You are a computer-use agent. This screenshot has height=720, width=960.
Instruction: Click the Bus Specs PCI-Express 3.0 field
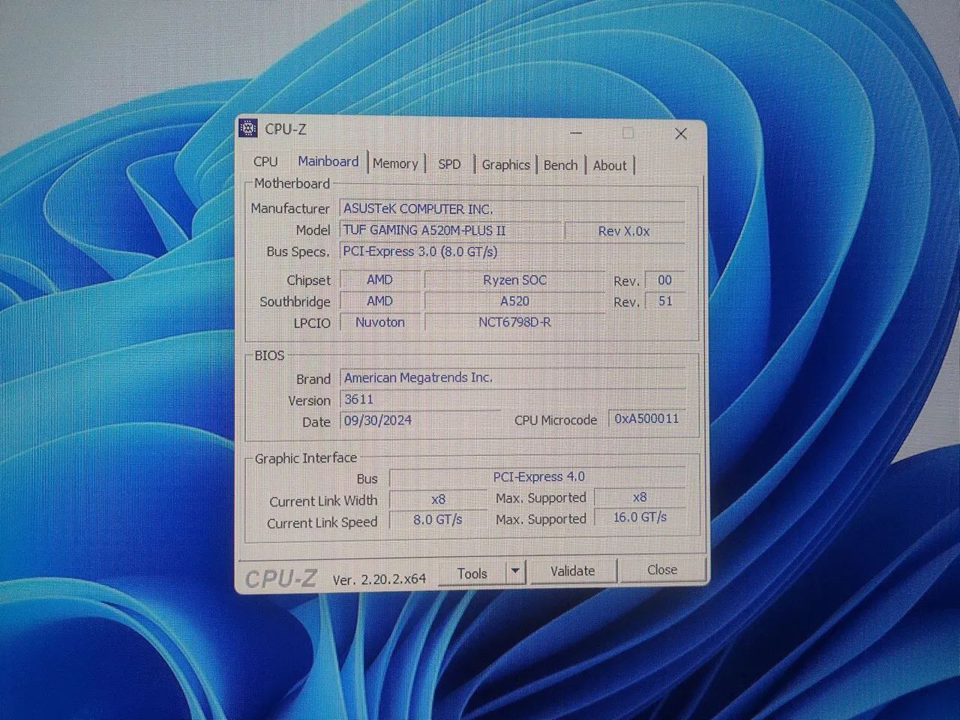click(512, 251)
